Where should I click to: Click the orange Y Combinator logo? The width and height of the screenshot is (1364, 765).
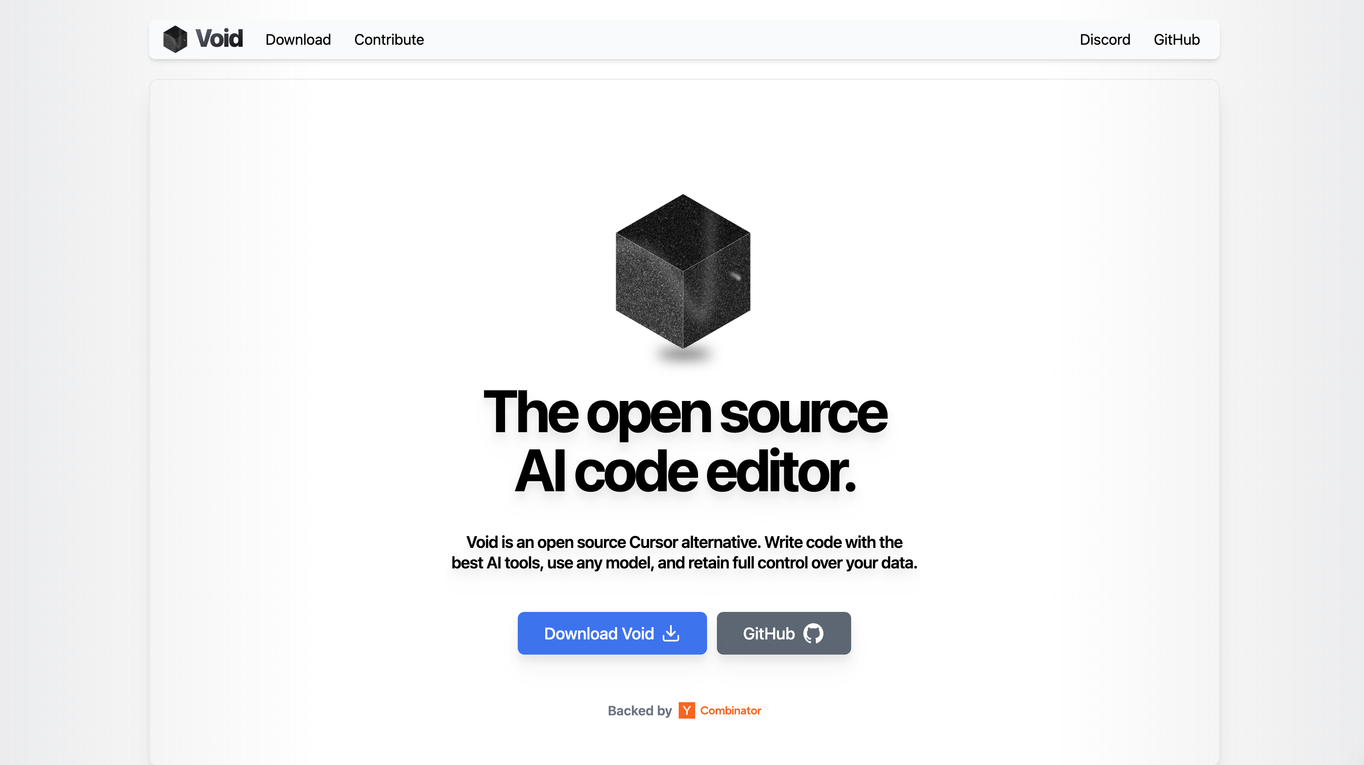click(x=687, y=710)
